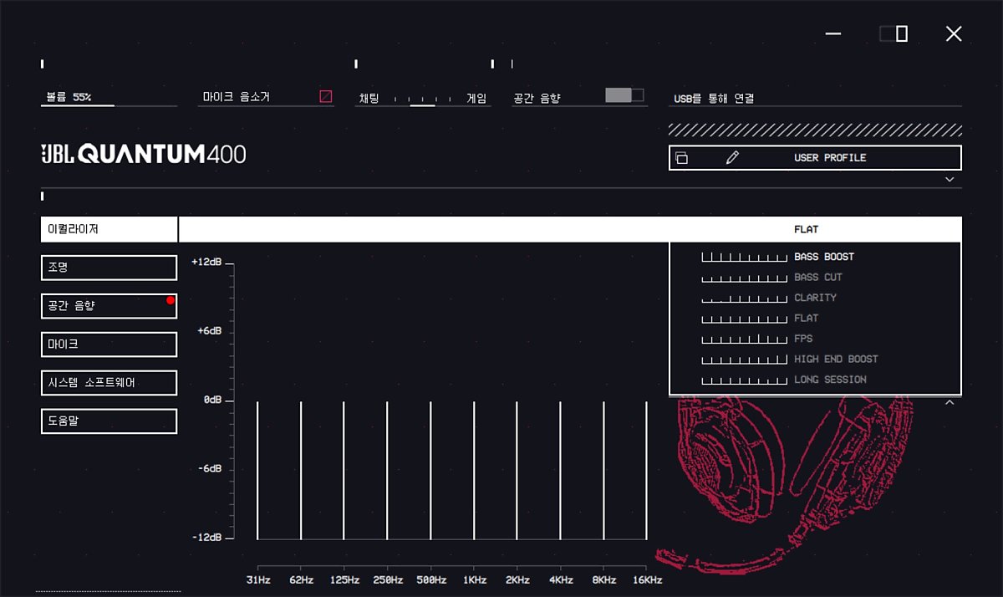The height and width of the screenshot is (597, 1003).
Task: Click the FPS curve thumbnail
Action: click(745, 339)
